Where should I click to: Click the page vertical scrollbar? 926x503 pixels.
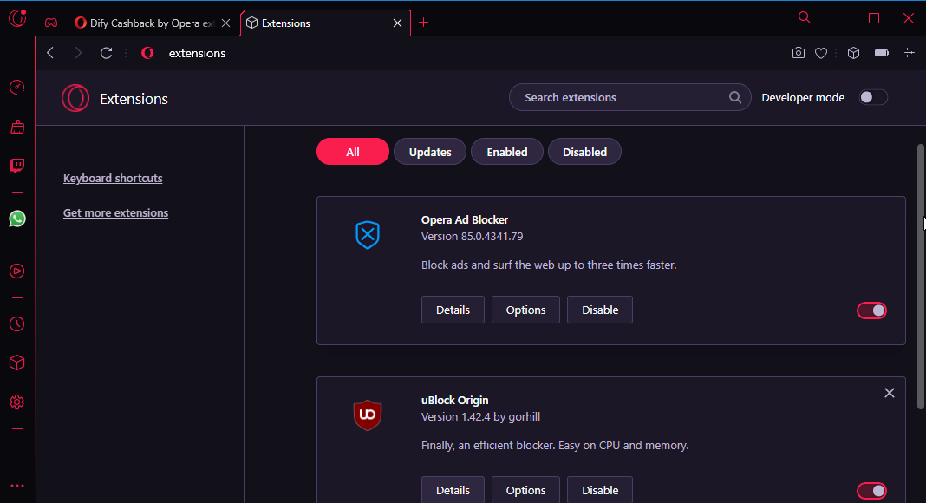click(x=920, y=277)
